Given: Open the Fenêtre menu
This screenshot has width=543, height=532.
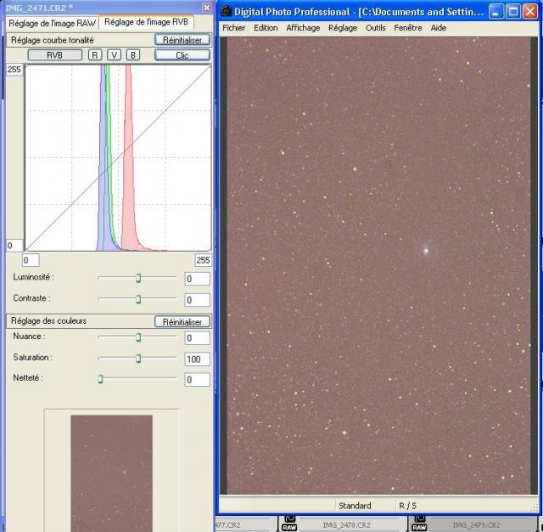Looking at the screenshot, I should pyautogui.click(x=408, y=28).
